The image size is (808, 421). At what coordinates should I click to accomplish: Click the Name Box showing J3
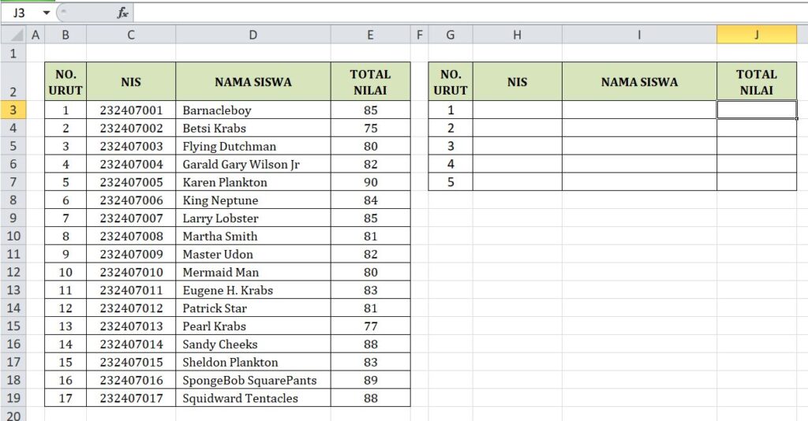[21, 13]
